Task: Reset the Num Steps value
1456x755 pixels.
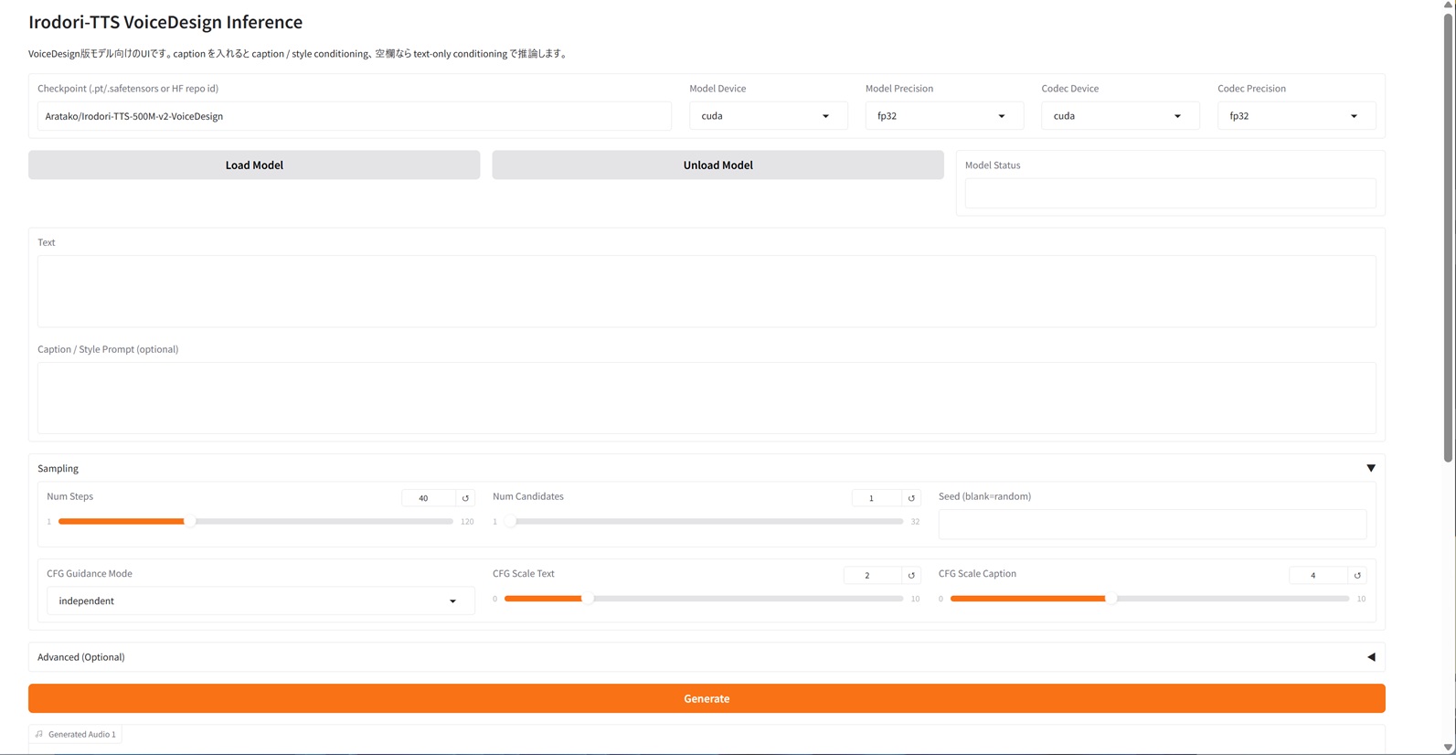Action: coord(465,498)
